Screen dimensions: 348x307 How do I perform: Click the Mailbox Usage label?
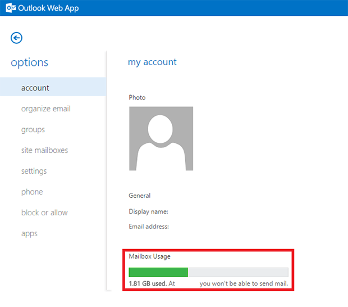pyautogui.click(x=149, y=256)
